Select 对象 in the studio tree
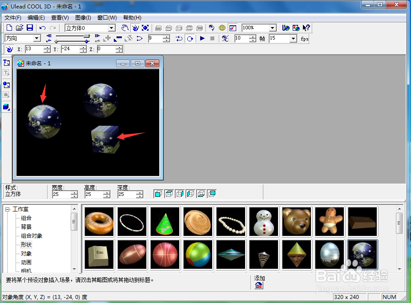 26,254
